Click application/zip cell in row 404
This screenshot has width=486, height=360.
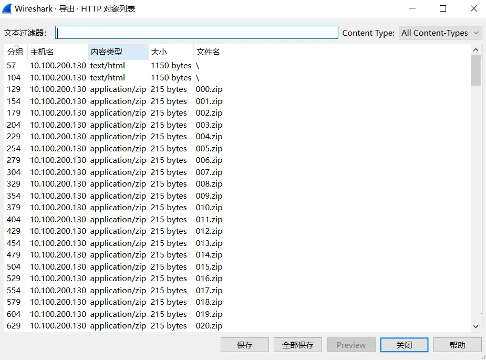click(118, 219)
